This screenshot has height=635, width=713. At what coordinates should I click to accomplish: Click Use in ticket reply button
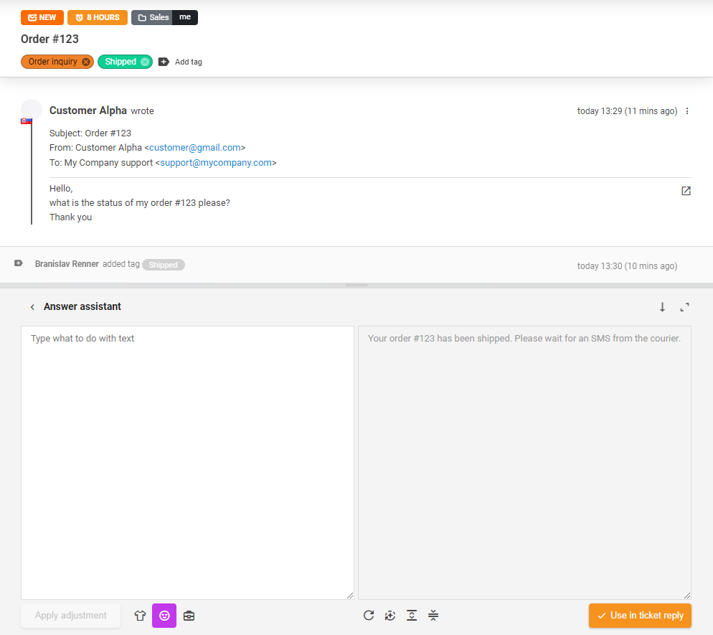point(639,616)
